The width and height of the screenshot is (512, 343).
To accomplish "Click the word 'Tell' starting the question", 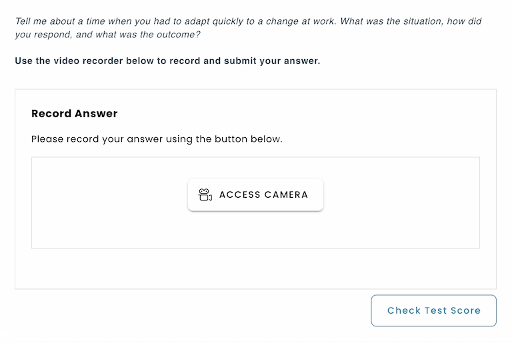I will (x=25, y=21).
